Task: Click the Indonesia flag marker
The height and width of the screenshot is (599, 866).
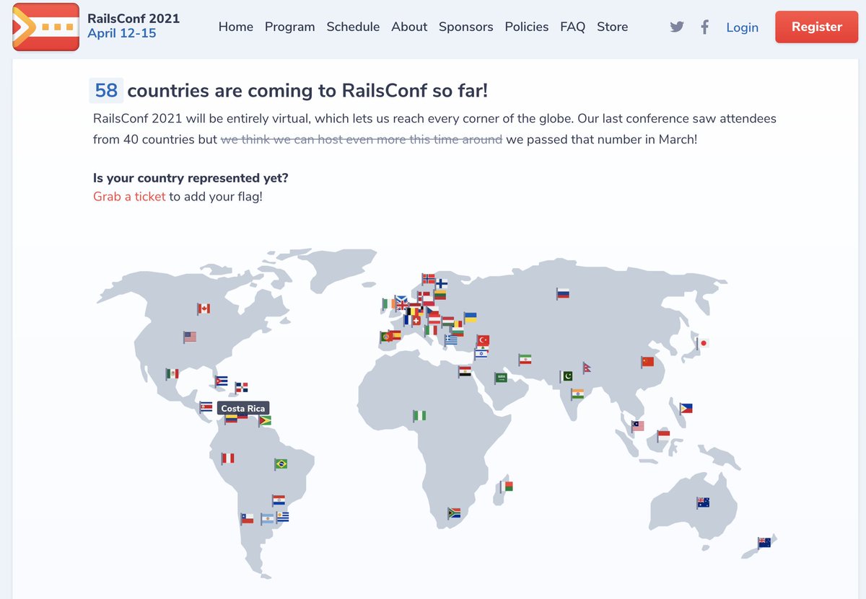Action: pos(663,435)
